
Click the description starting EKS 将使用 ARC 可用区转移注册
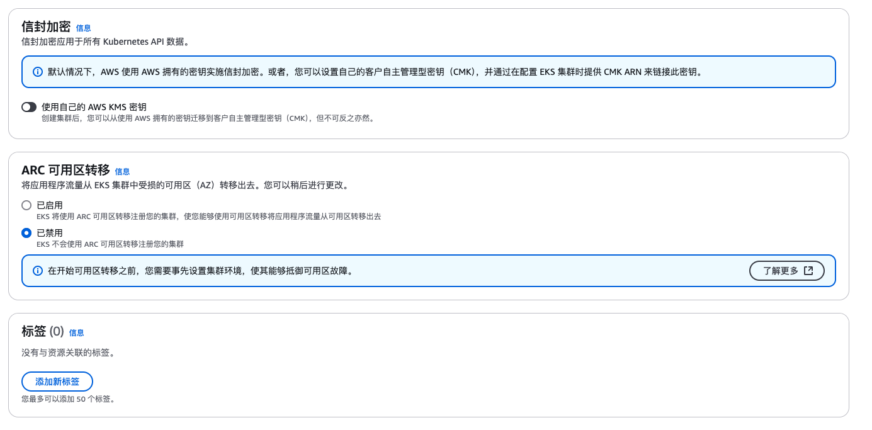pyautogui.click(x=209, y=217)
